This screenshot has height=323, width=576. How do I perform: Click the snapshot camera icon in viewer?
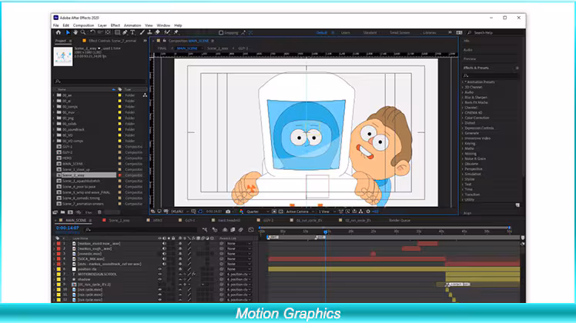pos(228,211)
